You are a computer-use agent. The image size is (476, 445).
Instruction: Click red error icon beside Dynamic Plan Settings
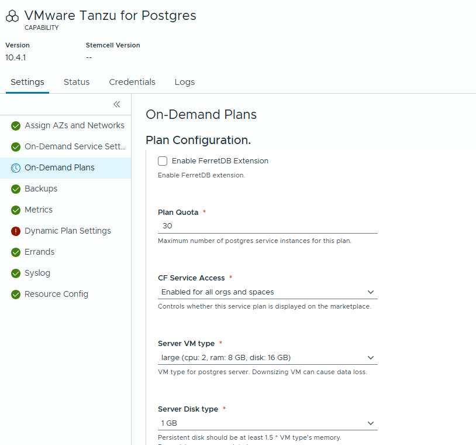point(16,231)
